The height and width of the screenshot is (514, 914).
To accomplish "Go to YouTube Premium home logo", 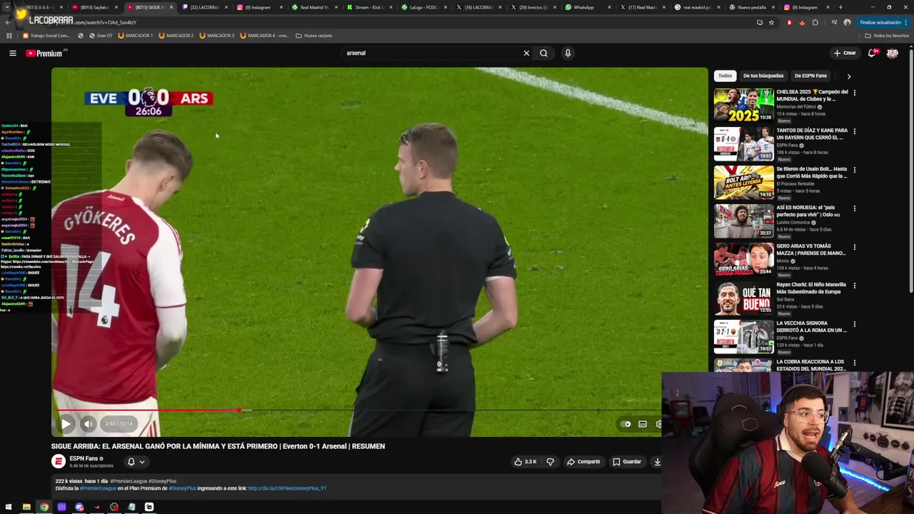I will [x=44, y=53].
